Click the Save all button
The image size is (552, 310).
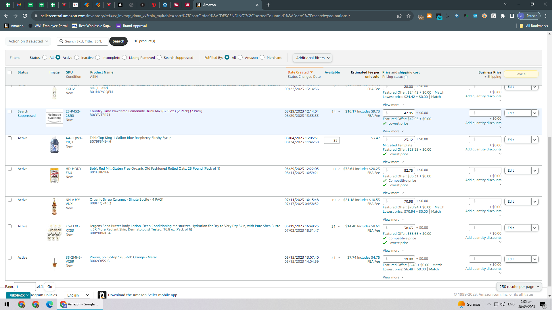click(x=521, y=74)
